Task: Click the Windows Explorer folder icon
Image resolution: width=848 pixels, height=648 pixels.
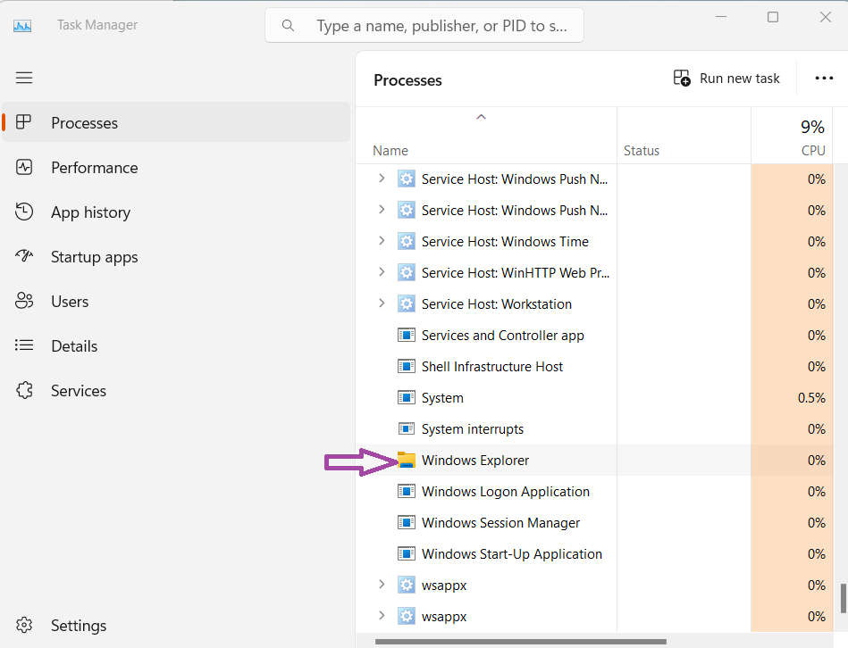Action: [407, 461]
